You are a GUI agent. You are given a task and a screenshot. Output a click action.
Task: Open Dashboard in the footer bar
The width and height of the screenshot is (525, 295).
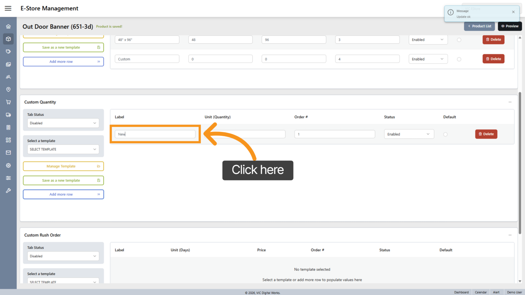click(x=461, y=292)
